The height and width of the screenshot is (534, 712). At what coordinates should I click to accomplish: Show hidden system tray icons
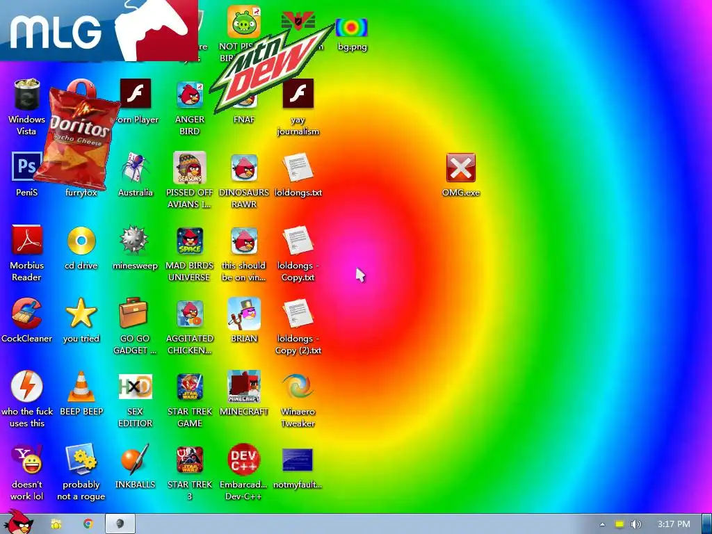point(602,524)
